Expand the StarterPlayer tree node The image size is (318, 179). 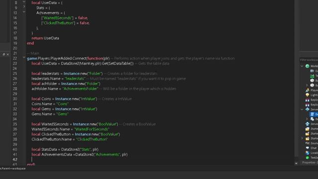302,138
